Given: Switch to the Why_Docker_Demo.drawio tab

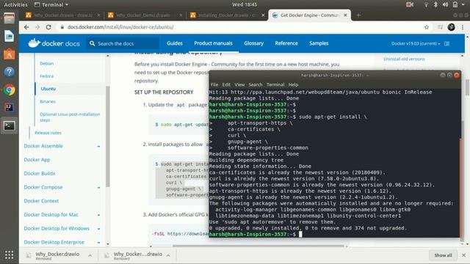Looking at the screenshot, I should pos(145,15).
